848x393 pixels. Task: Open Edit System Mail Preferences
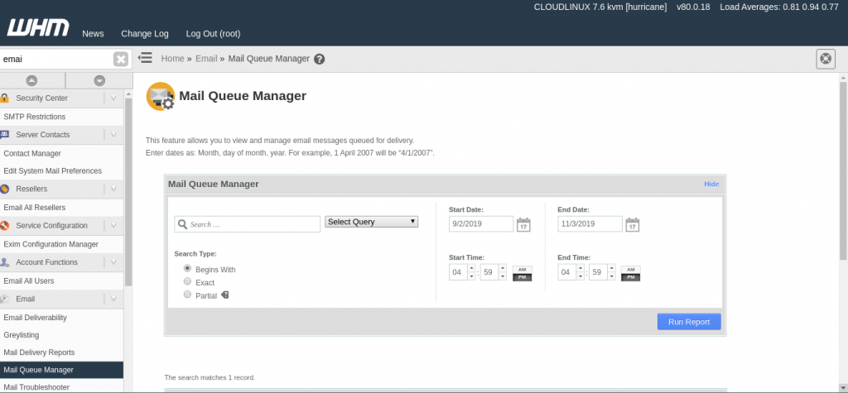[52, 170]
